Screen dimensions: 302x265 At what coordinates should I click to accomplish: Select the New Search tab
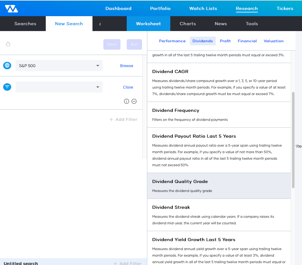69,24
